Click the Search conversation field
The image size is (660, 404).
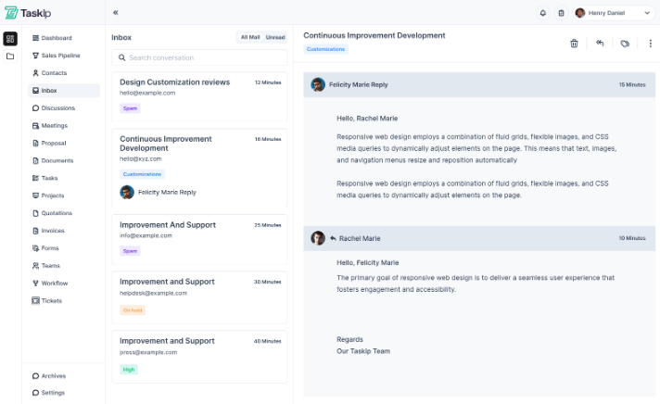(199, 57)
